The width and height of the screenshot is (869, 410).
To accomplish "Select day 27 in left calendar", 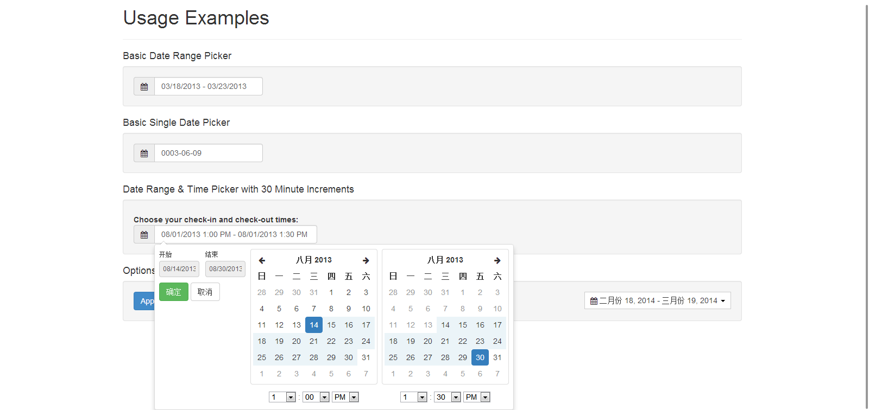I will coord(297,357).
